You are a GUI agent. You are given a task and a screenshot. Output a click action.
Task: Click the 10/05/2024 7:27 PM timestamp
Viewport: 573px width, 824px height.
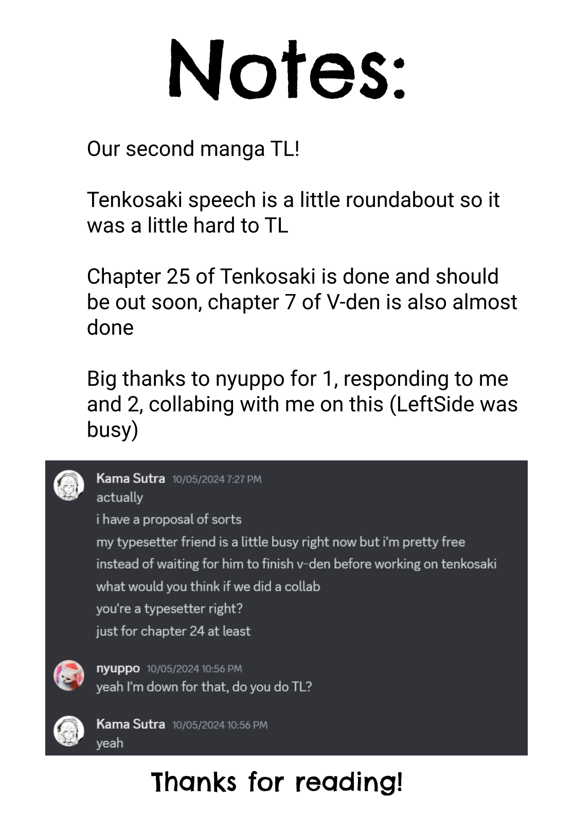pos(217,479)
